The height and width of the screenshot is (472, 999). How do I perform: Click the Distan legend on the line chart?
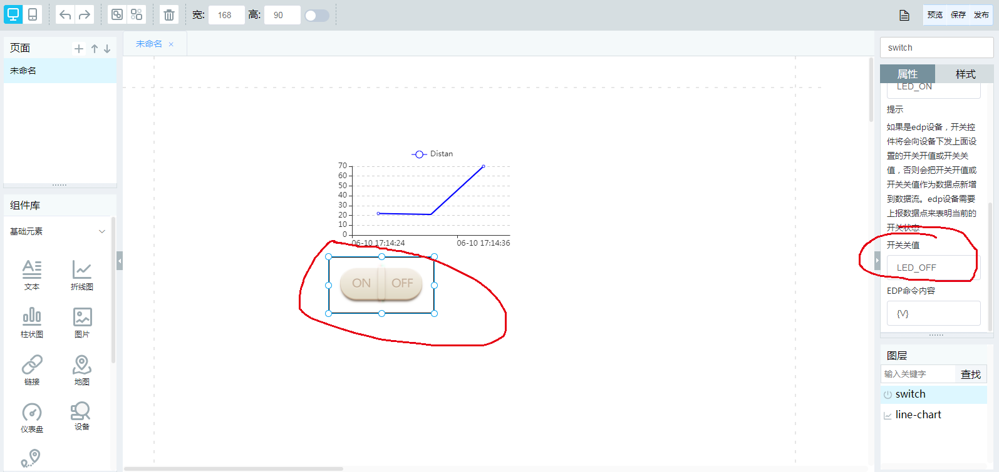tap(432, 154)
